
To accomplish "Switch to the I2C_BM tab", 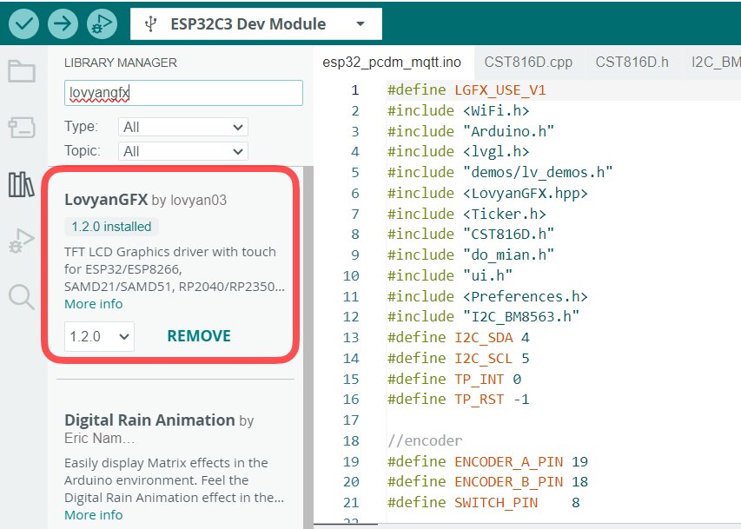I will point(716,63).
